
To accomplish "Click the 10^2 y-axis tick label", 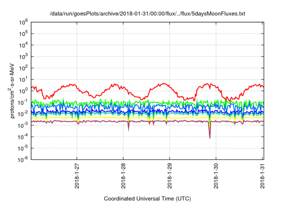I will tap(23, 68).
